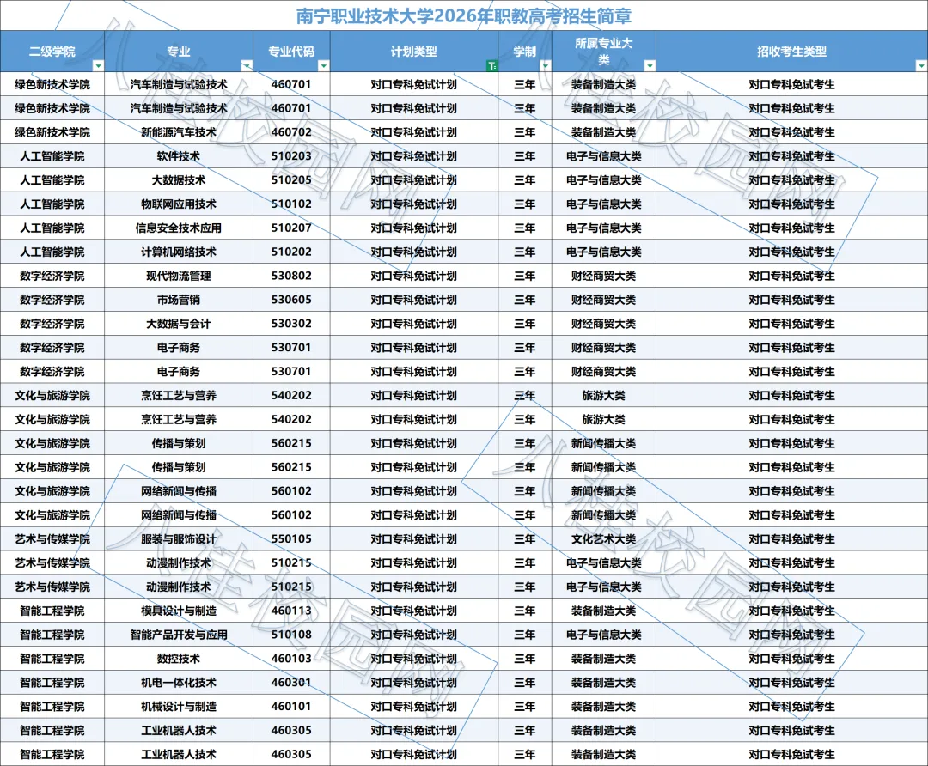
Task: Select the 市场营销 cell
Action: pyautogui.click(x=179, y=300)
